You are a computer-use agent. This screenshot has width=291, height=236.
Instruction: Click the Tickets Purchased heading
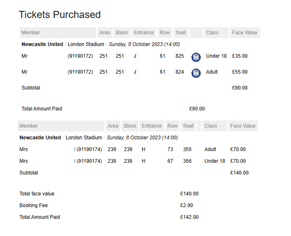coord(60,15)
